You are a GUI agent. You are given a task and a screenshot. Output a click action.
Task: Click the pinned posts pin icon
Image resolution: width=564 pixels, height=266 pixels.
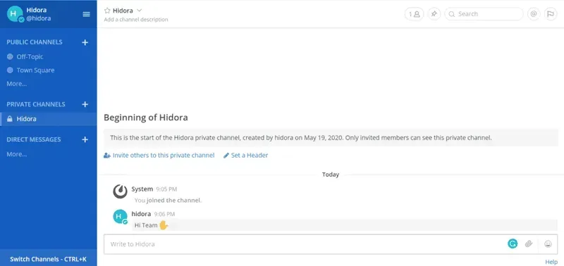[x=434, y=14]
